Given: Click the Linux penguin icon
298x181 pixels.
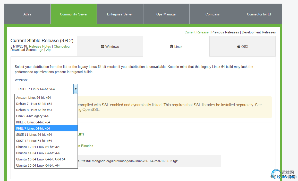Looking at the screenshot, I should click(x=172, y=47).
